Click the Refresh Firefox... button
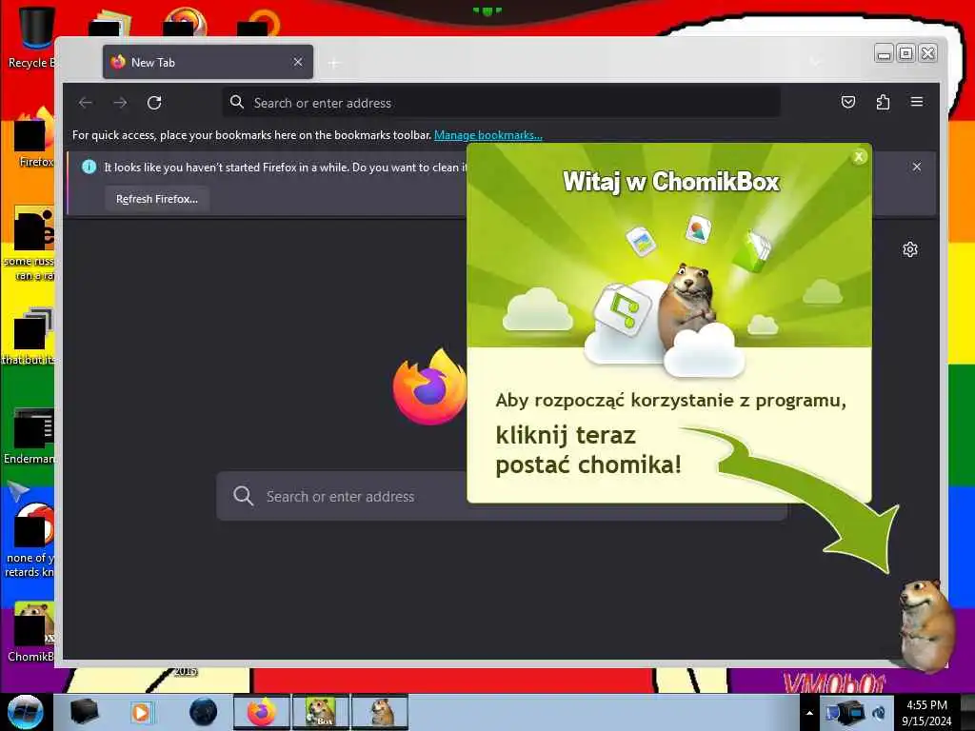 [157, 199]
